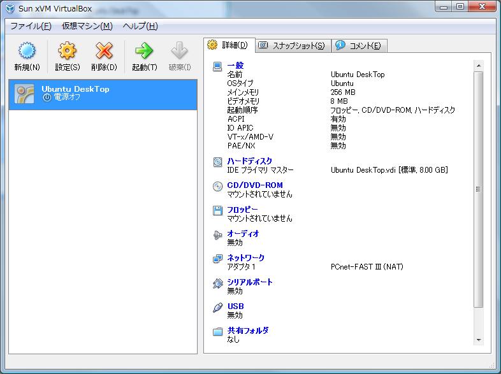Close the VirtualBox window
Image resolution: width=501 pixels, height=374 pixels.
click(482, 7)
